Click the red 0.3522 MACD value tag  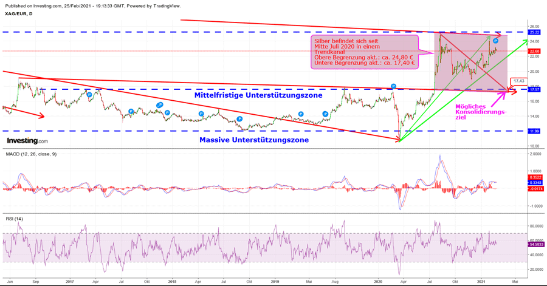pos(535,177)
